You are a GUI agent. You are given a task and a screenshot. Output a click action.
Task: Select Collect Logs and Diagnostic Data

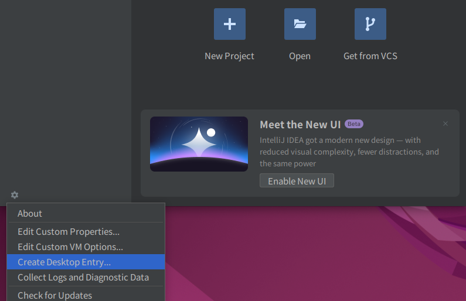[x=86, y=277]
